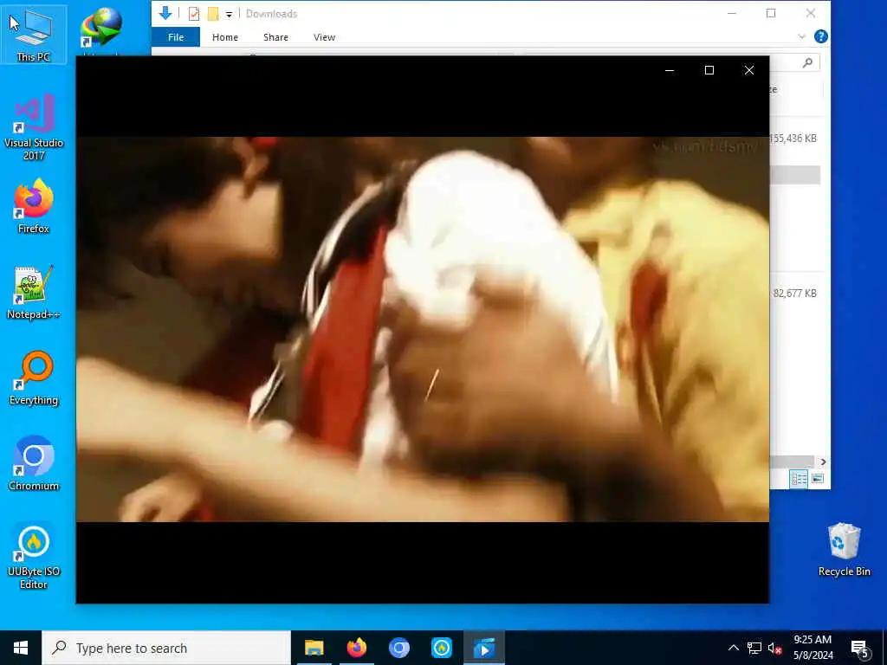Open Visual Studio 2017 desktop shortcut
Viewport: 887px width, 665px height.
34,127
